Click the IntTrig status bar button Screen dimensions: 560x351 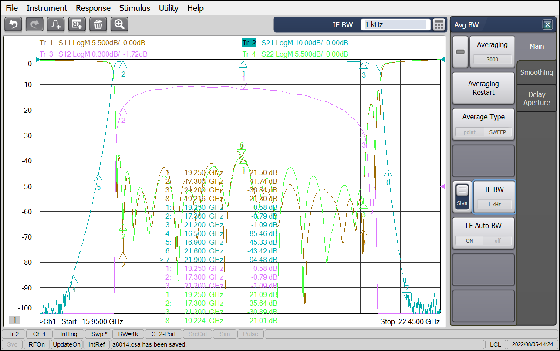tap(69, 334)
